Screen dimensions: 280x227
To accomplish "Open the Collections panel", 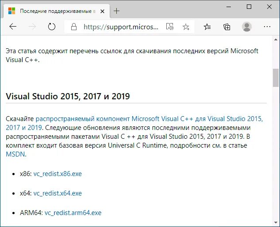I will (227, 27).
